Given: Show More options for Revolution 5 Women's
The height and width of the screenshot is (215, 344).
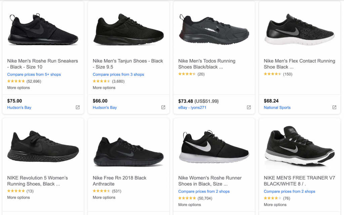Looking at the screenshot, I should click(x=18, y=198).
